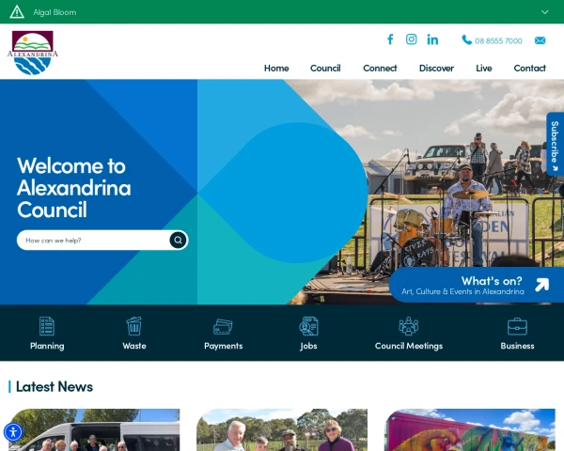Open the Contact menu
564x451 pixels.
coord(529,68)
